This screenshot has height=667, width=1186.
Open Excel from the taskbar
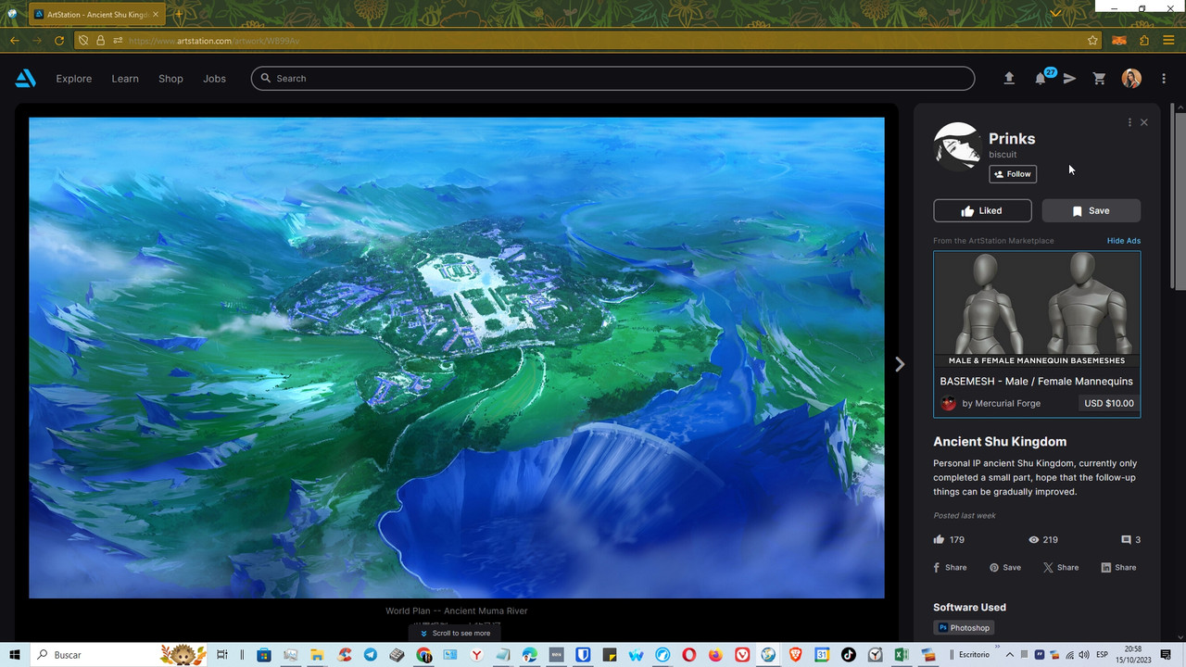900,655
